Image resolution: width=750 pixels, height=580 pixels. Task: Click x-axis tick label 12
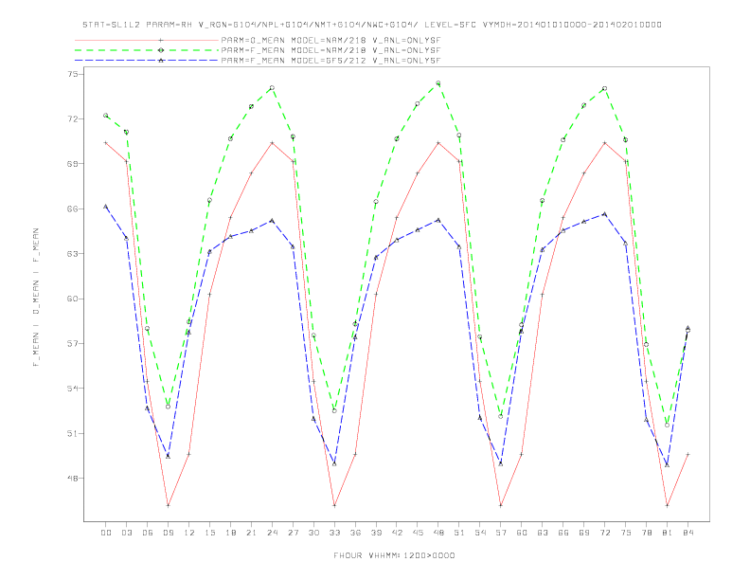[189, 533]
